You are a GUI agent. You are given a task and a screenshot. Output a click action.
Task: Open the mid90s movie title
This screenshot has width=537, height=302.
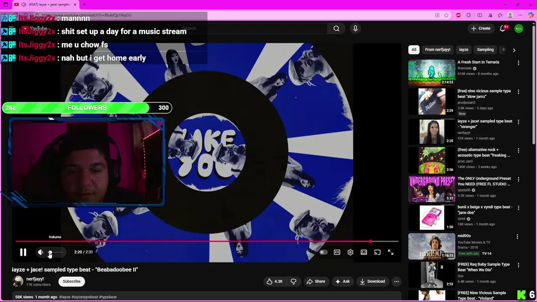tap(464, 236)
